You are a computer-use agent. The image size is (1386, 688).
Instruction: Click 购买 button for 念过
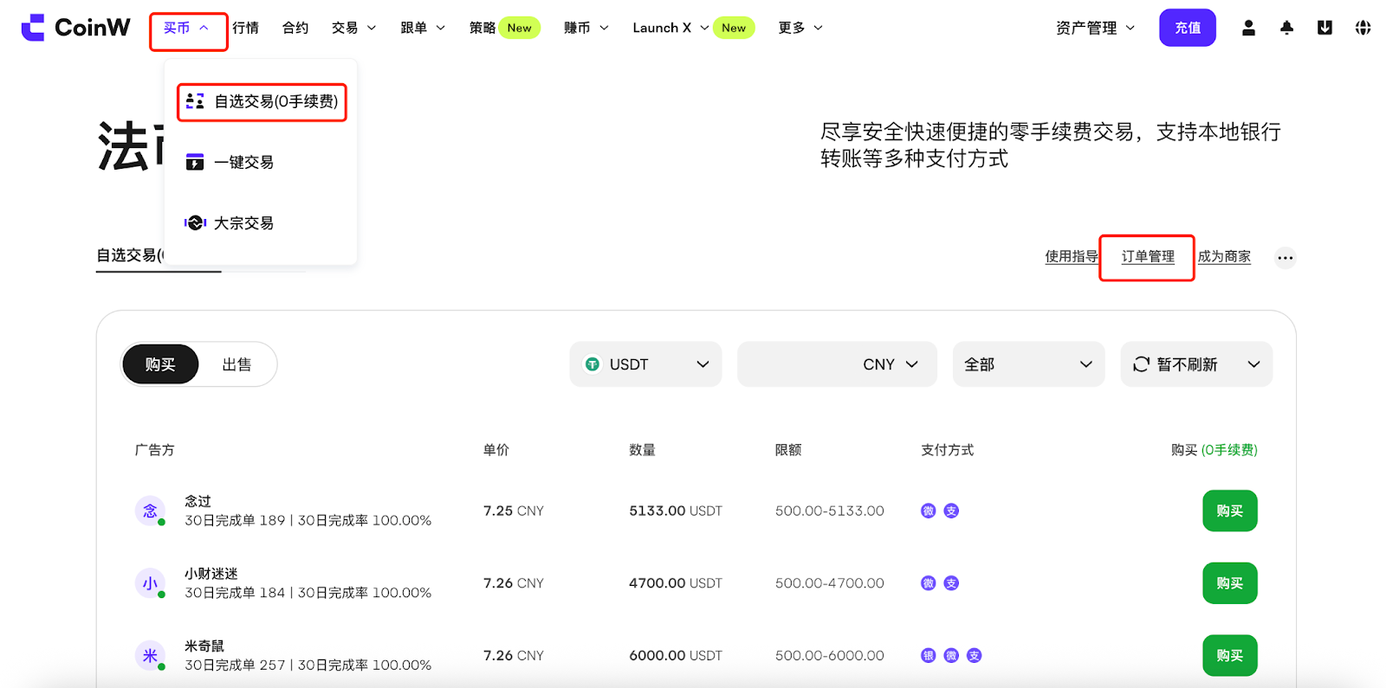1230,511
